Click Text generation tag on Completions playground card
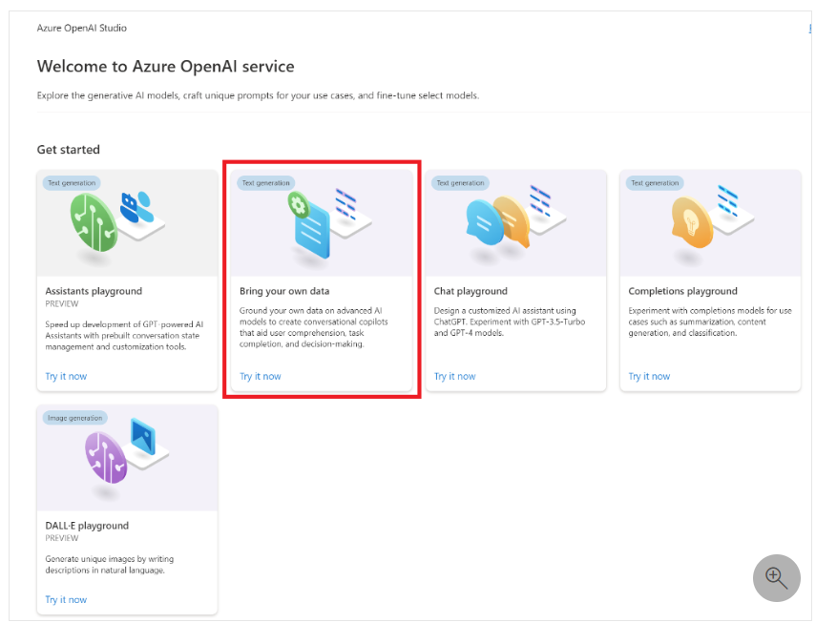The image size is (816, 623). [656, 183]
